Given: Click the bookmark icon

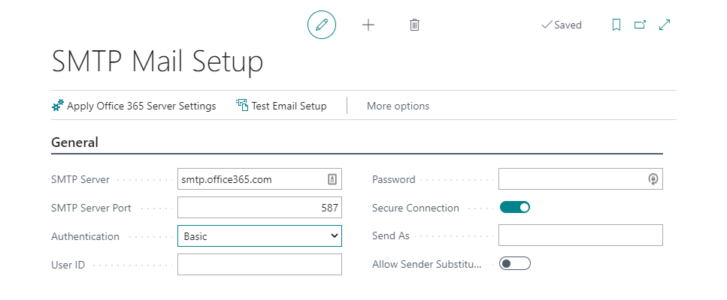Looking at the screenshot, I should (616, 25).
